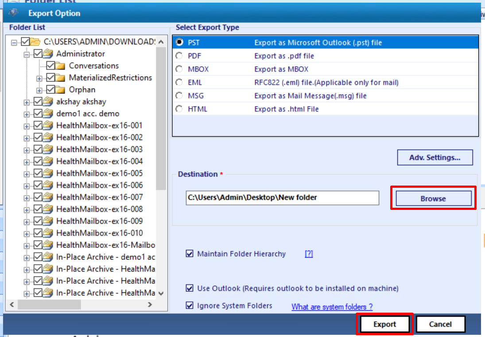Click the root C:\USERS folder icon
The width and height of the screenshot is (485, 337).
(x=36, y=42)
